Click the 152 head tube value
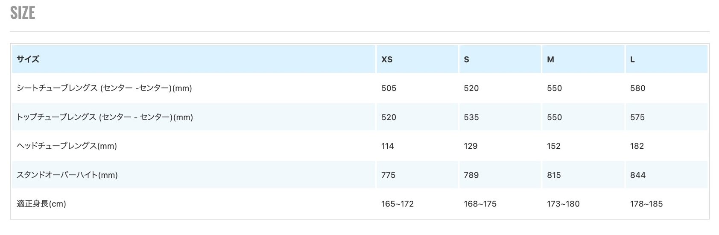Screen dimensions: 719x235 click(553, 146)
